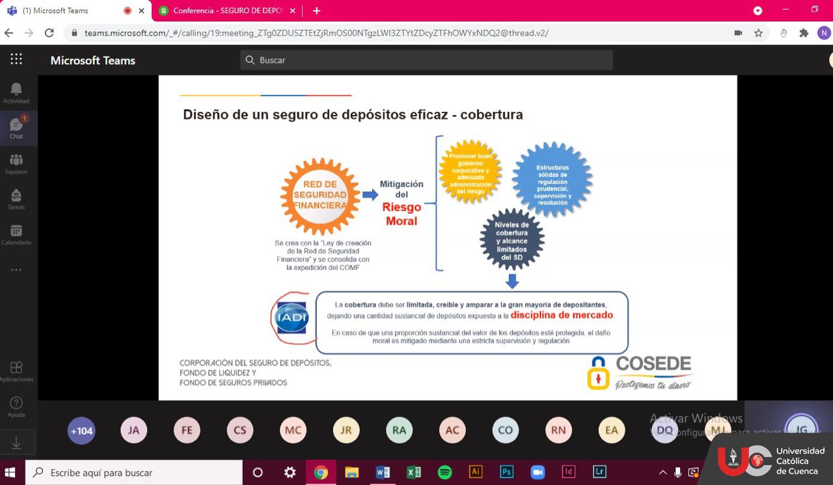Open the Ayuda help menu
This screenshot has width=833, height=485.
coord(16,407)
